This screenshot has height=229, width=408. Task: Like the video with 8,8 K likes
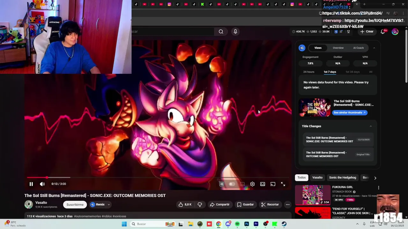(185, 205)
